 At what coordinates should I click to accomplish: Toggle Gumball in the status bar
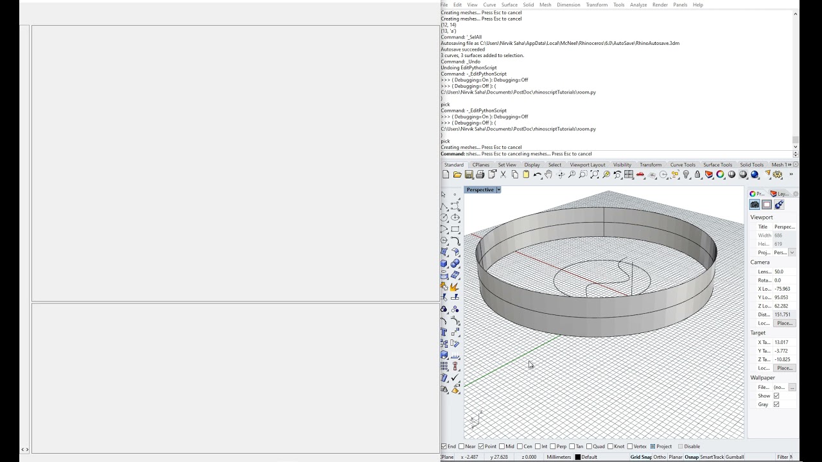tap(735, 457)
